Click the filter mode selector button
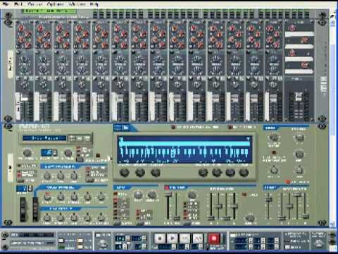 point(187,223)
